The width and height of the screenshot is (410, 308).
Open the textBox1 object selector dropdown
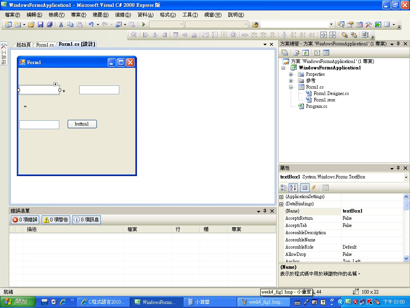tap(406, 177)
